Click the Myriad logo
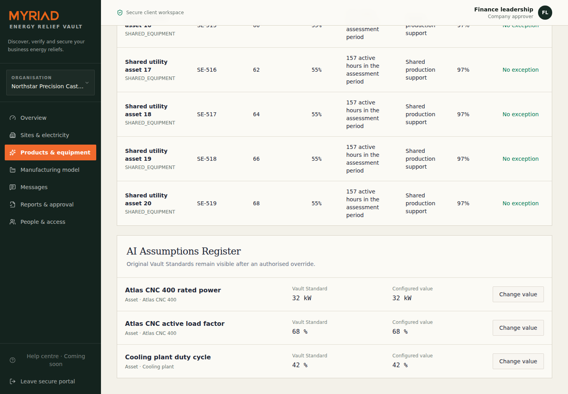568x394 pixels. click(34, 15)
